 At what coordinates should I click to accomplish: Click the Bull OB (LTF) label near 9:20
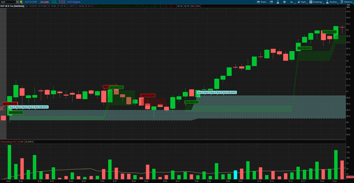pyautogui.click(x=329, y=32)
